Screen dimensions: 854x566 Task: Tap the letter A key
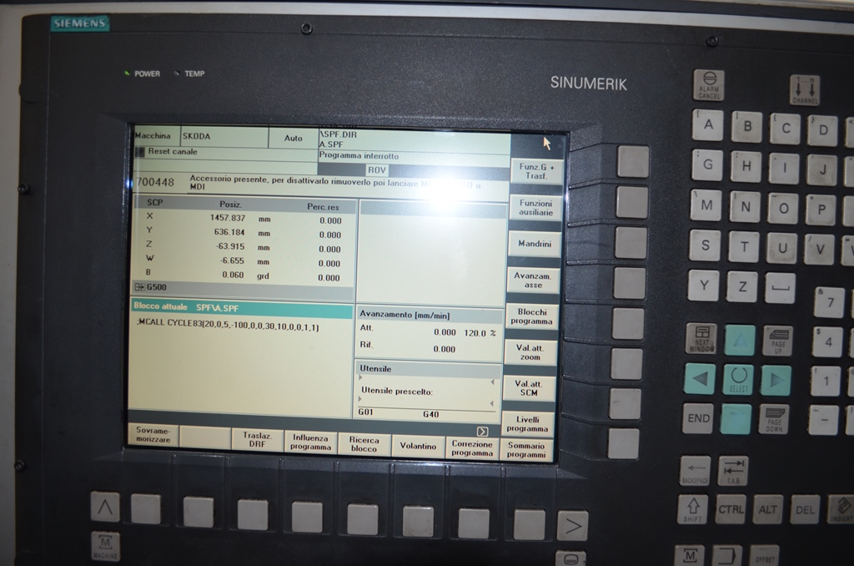click(x=709, y=125)
